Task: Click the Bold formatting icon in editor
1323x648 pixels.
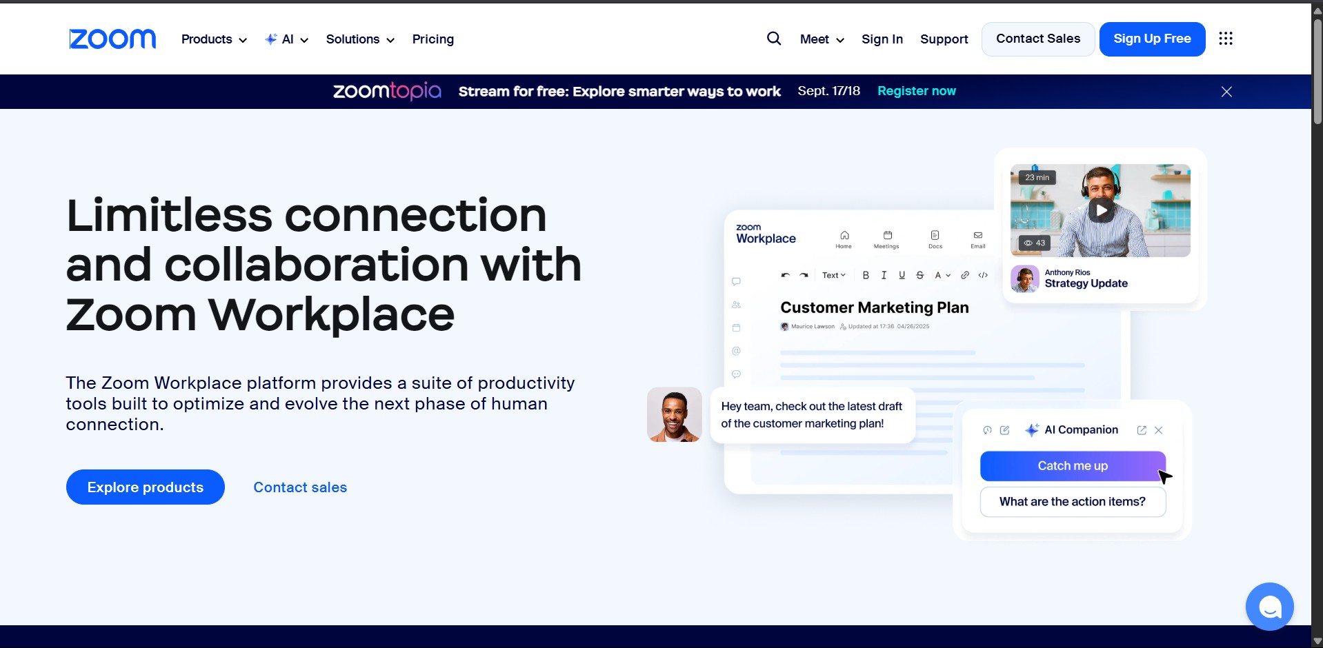Action: [866, 275]
